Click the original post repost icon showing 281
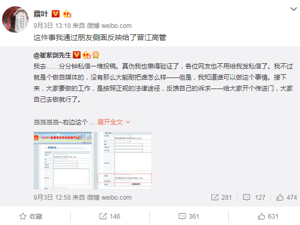The image size is (300, 225). coord(221,198)
